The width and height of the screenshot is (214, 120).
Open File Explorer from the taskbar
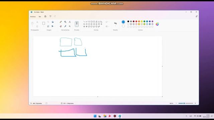pos(105,116)
